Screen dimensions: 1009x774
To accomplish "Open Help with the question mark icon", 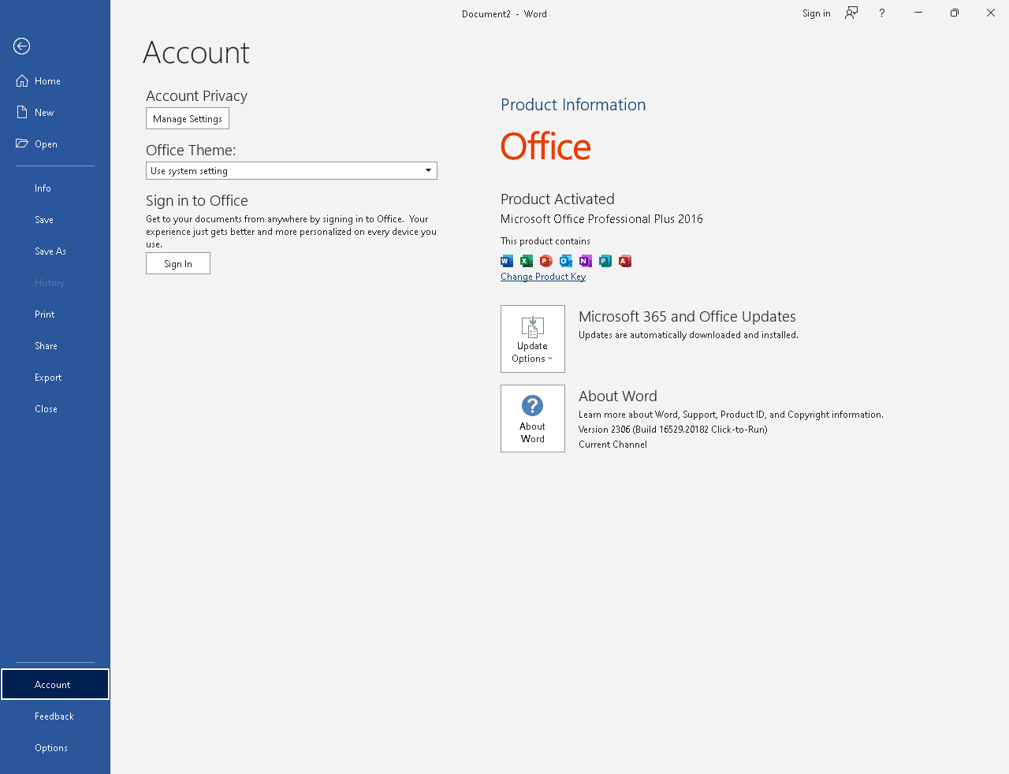I will pyautogui.click(x=882, y=13).
